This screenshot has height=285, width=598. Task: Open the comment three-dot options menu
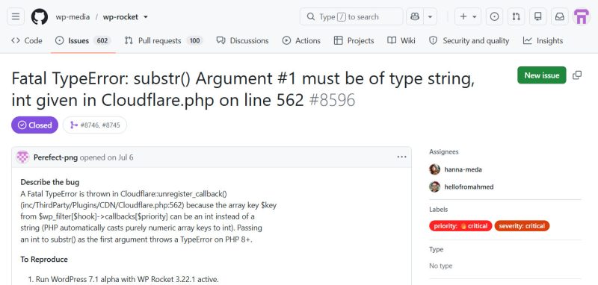pos(401,157)
